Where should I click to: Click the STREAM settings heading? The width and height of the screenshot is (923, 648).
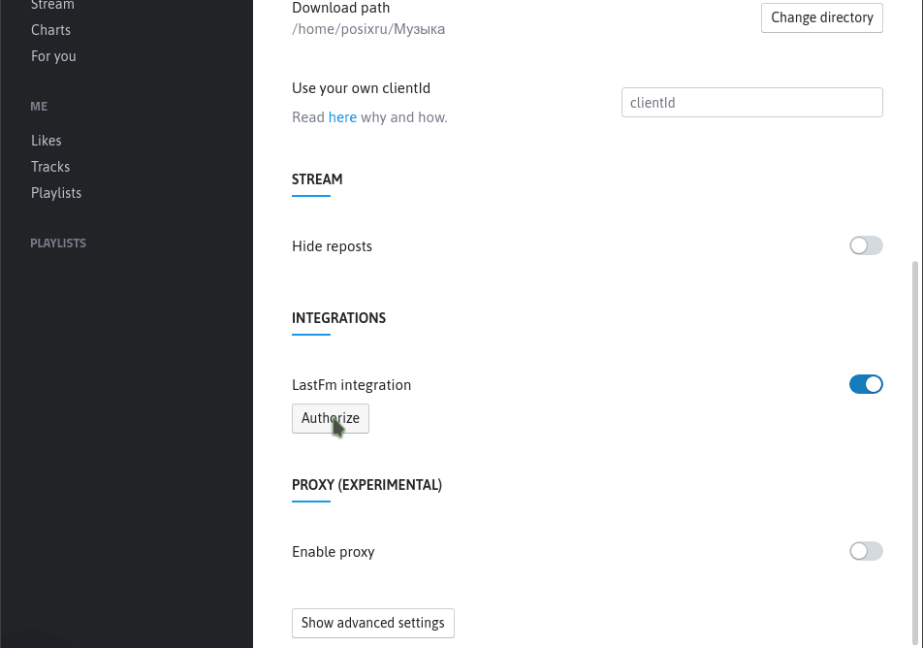click(x=317, y=179)
